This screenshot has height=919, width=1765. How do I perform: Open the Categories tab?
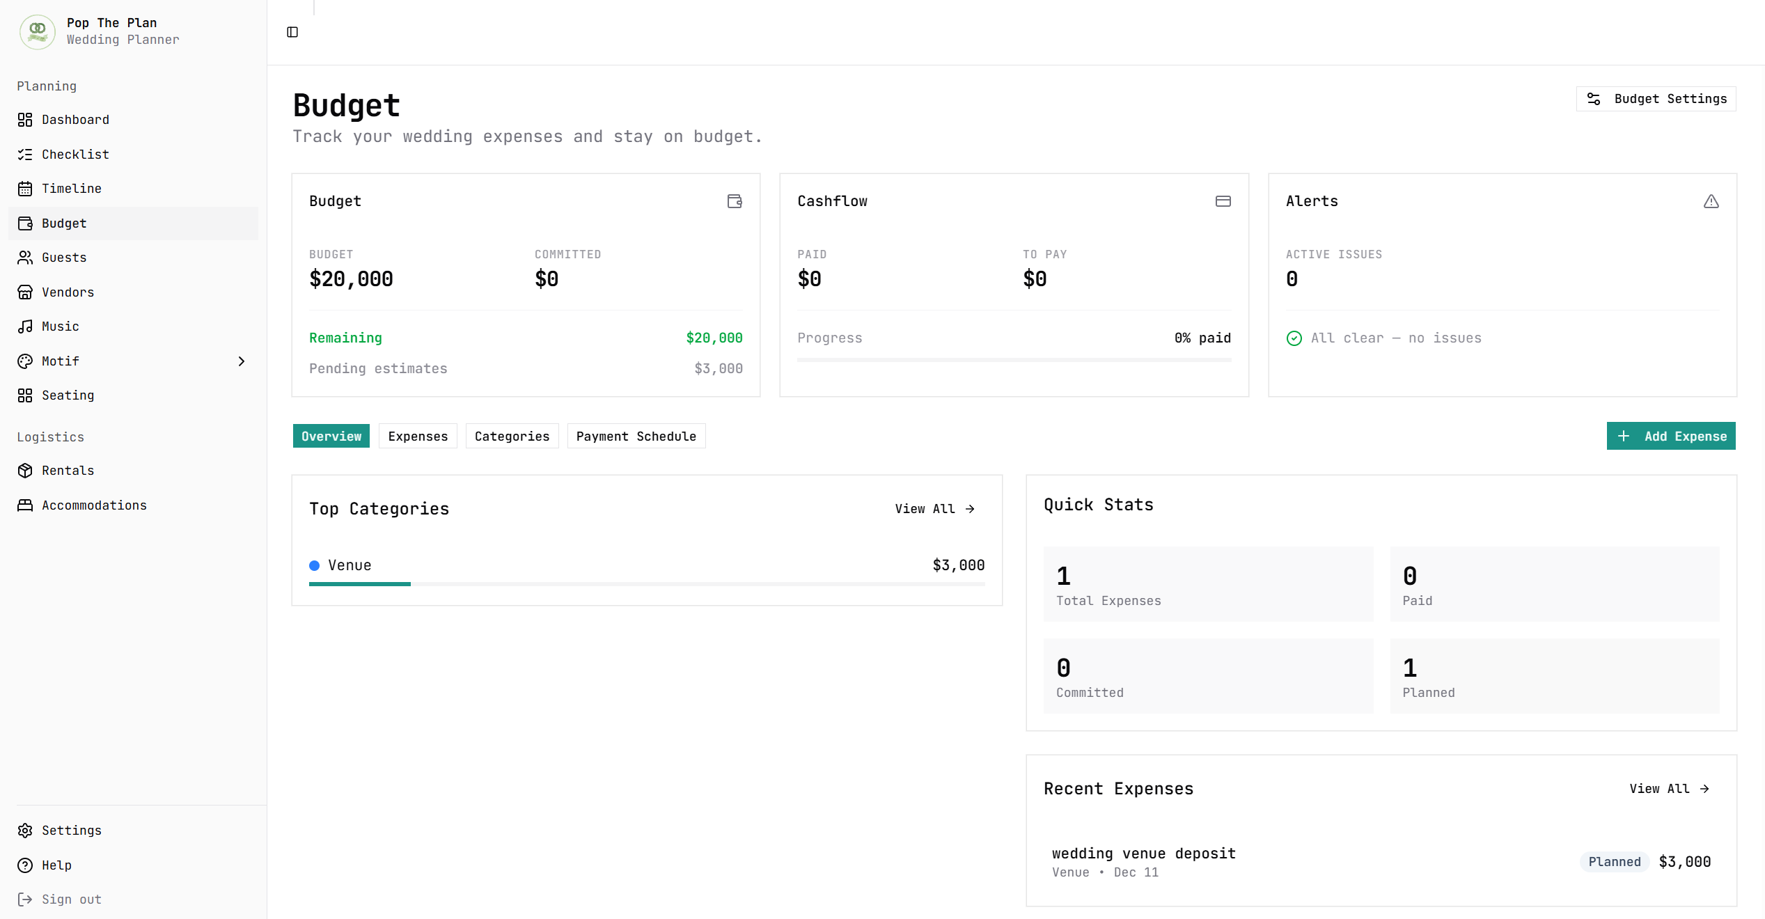coord(512,437)
